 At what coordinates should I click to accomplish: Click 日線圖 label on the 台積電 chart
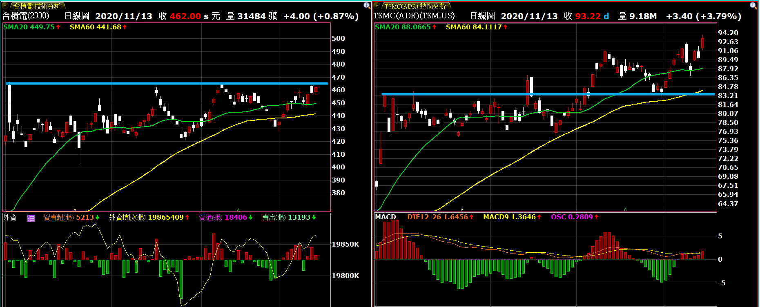[x=77, y=16]
